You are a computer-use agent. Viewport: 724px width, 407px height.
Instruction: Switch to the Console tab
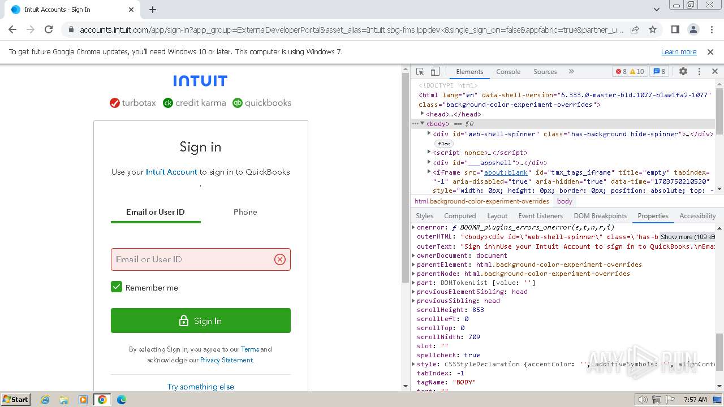[x=508, y=72]
